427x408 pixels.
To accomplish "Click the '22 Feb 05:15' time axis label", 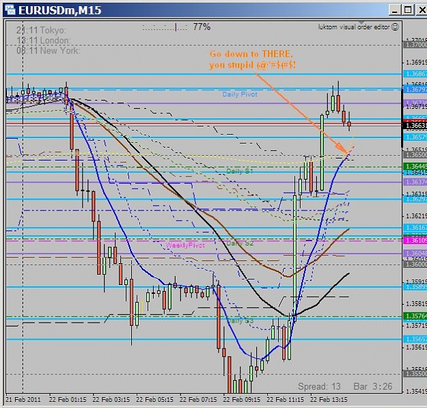I will (154, 400).
